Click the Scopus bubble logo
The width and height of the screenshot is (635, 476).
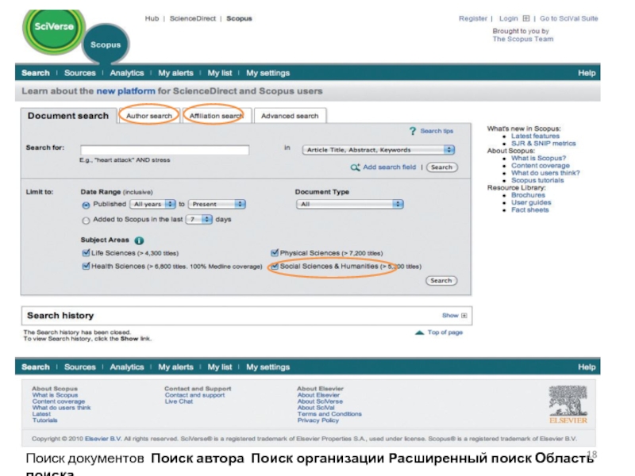(106, 44)
